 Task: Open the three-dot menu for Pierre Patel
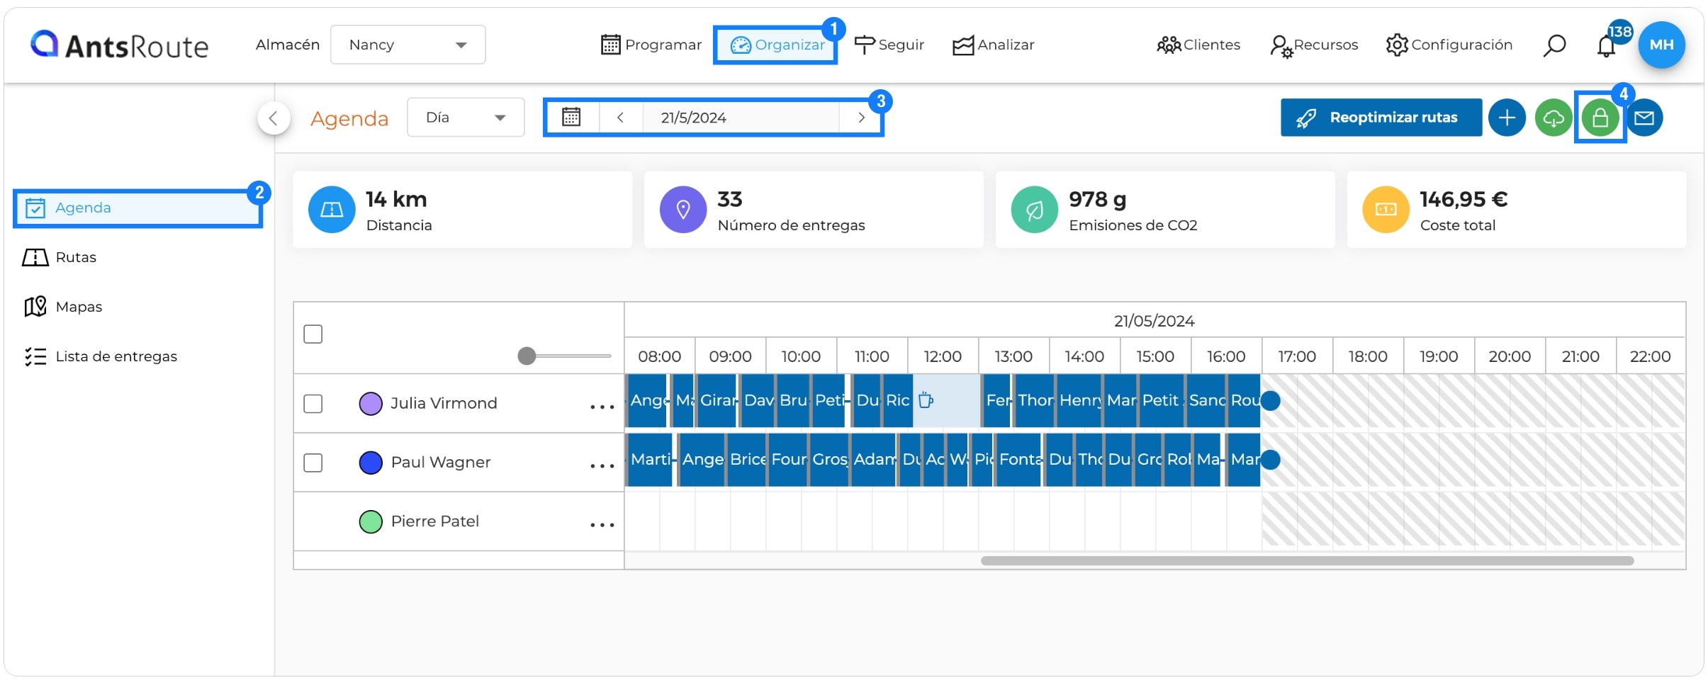coord(602,525)
